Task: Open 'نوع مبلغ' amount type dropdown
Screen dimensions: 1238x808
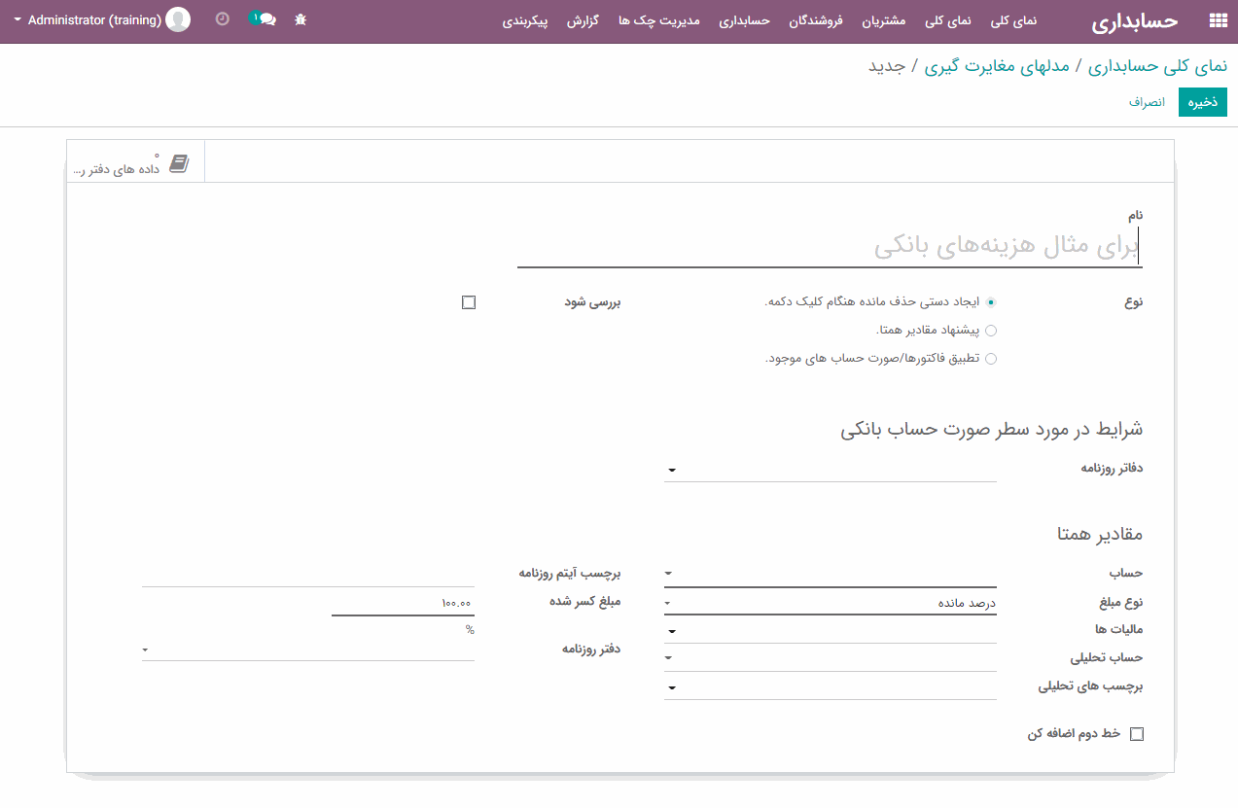Action: 830,603
